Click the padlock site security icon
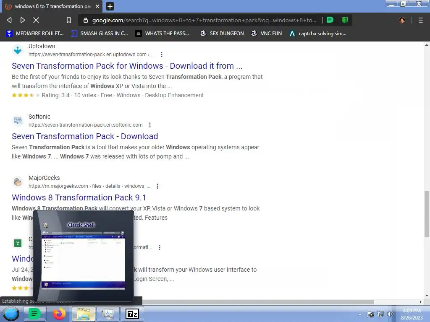Image resolution: width=430 pixels, height=322 pixels. (86, 20)
